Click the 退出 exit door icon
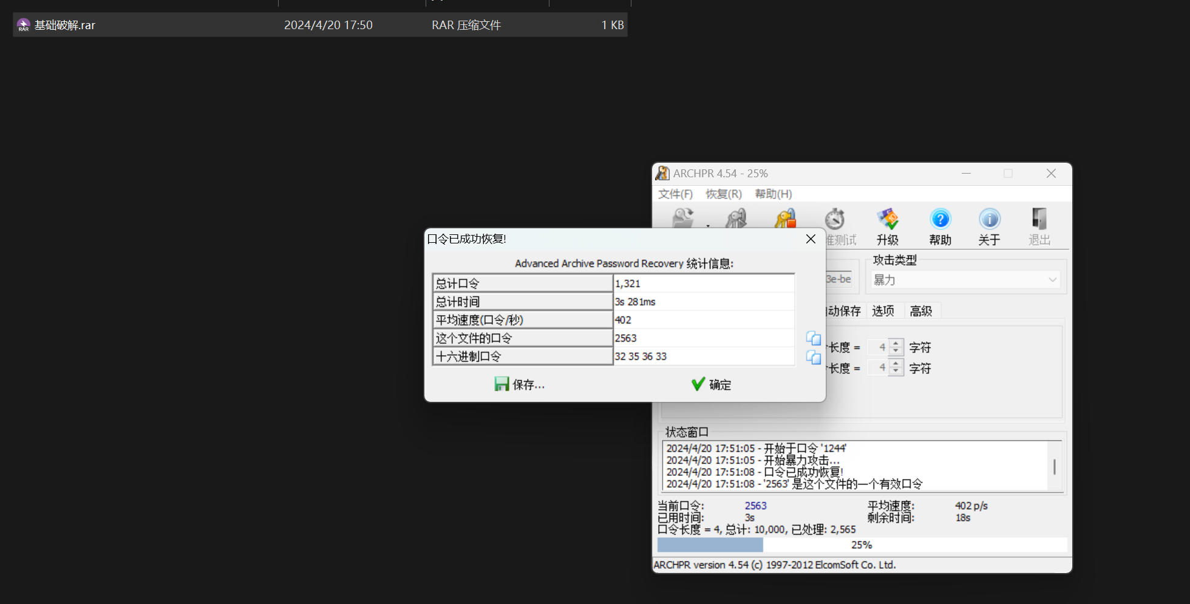The height and width of the screenshot is (604, 1190). pos(1039,219)
